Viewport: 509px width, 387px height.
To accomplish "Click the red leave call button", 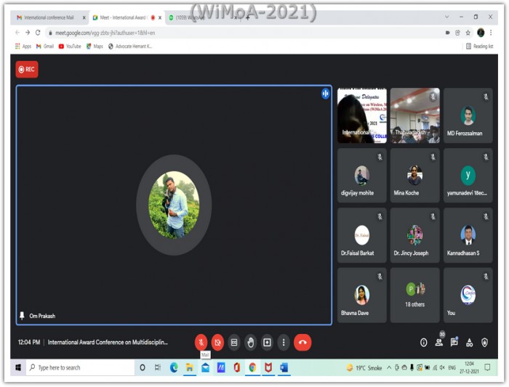I will (x=302, y=342).
